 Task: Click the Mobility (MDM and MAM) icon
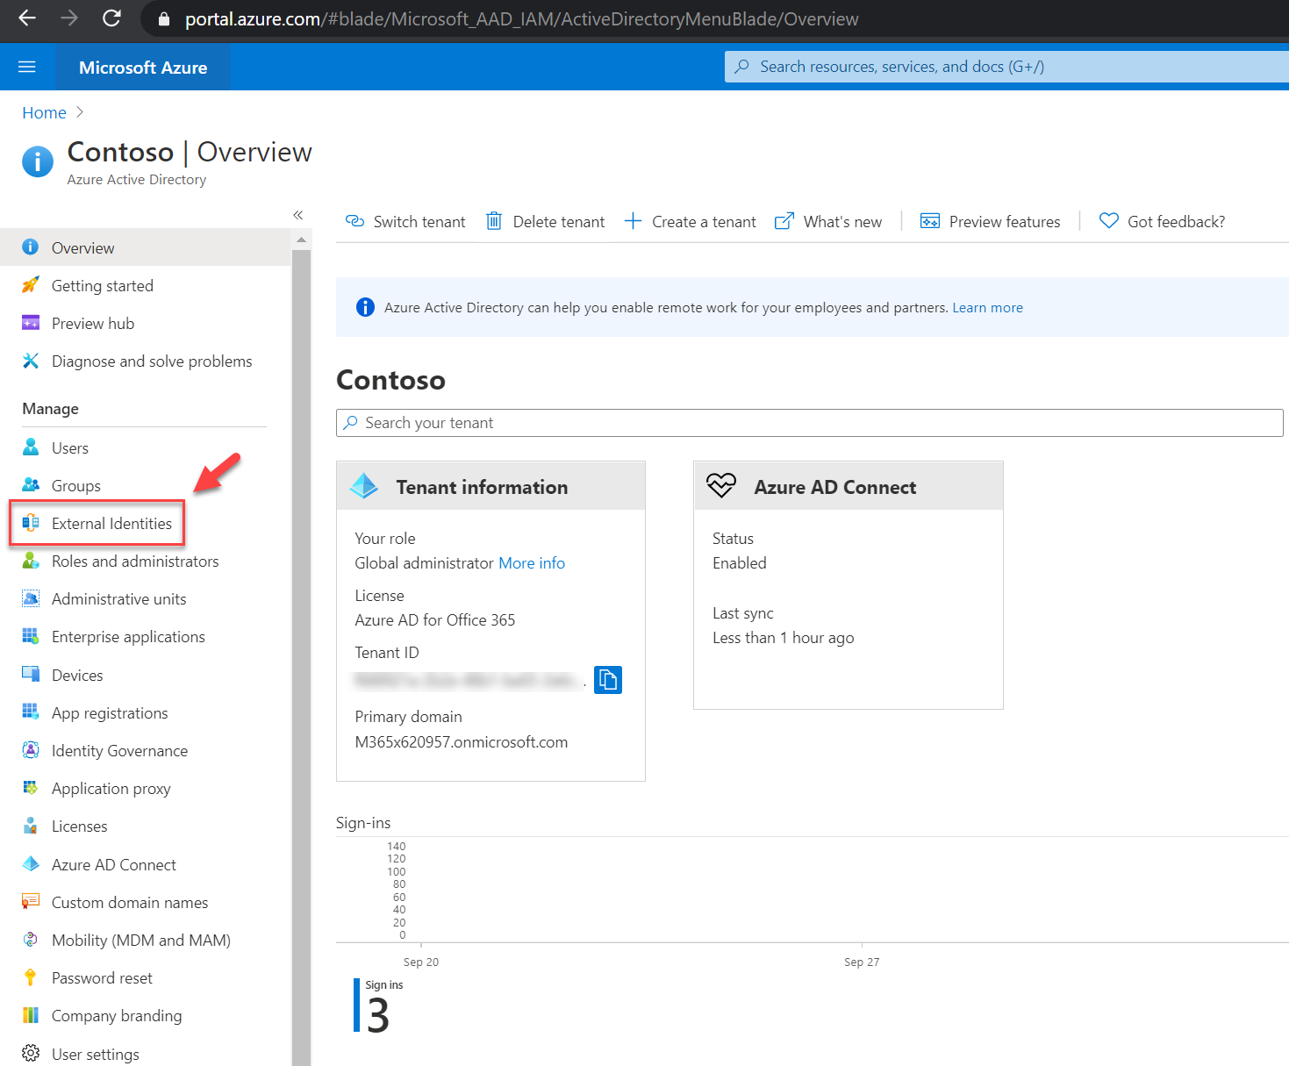click(x=30, y=940)
